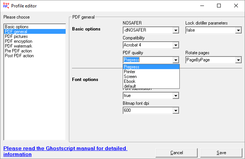Viewport: 245px width, 159px height.
Task: Click the Cancel button
Action: point(176,153)
